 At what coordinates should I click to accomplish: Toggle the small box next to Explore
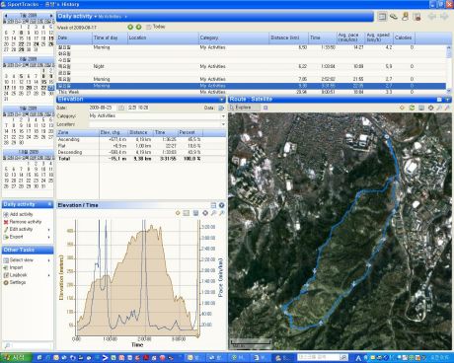tap(265, 108)
